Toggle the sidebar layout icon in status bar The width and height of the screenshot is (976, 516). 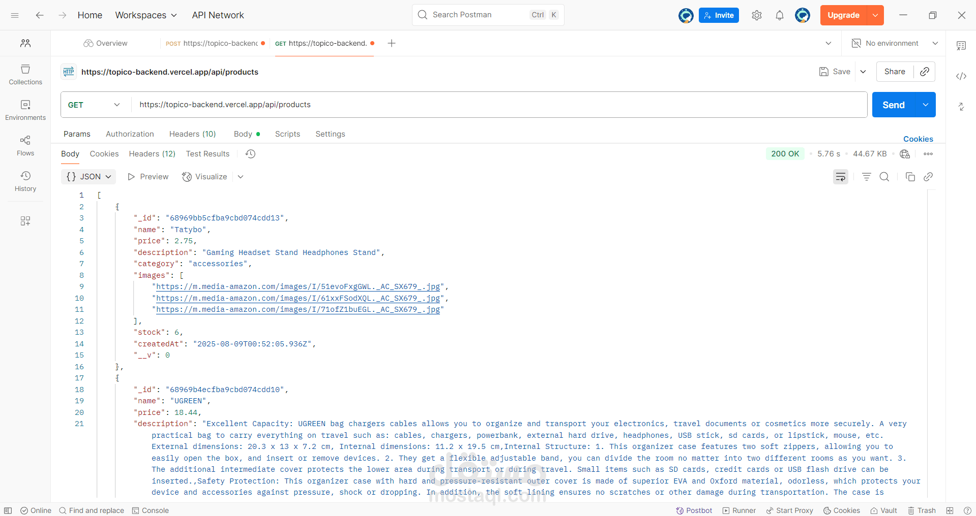tap(8, 510)
